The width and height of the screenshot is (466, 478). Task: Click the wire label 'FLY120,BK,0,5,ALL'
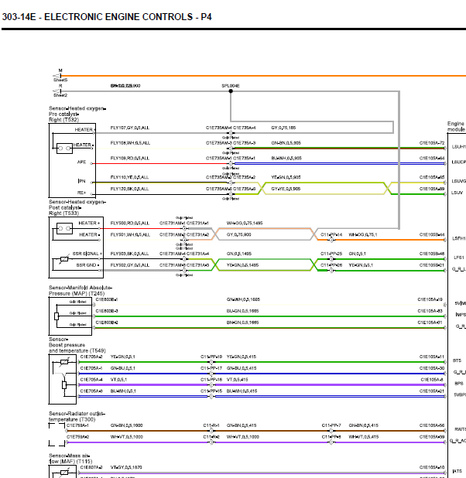(129, 189)
